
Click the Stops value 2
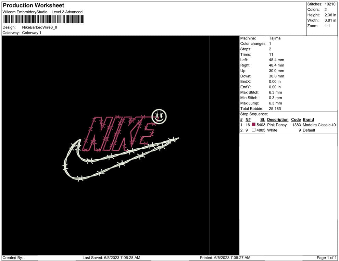click(270, 49)
